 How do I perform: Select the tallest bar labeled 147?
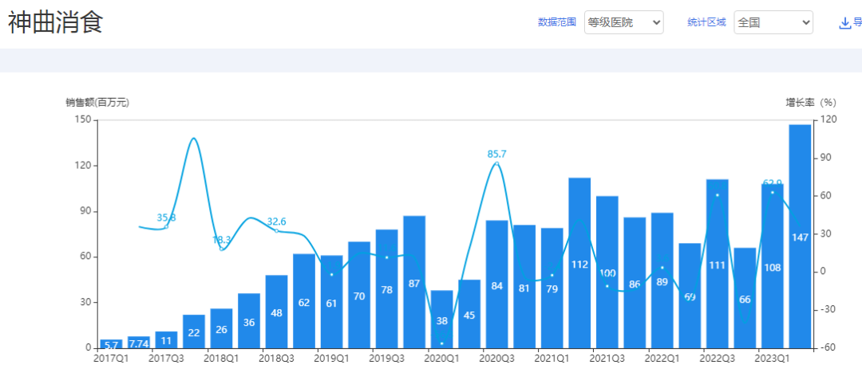tap(800, 237)
